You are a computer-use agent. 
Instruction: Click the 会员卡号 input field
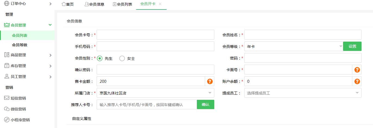tap(155, 35)
